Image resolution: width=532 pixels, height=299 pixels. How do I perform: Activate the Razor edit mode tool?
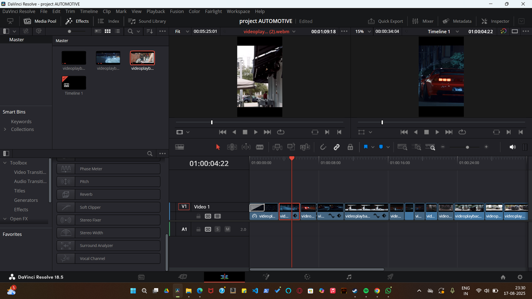point(260,147)
